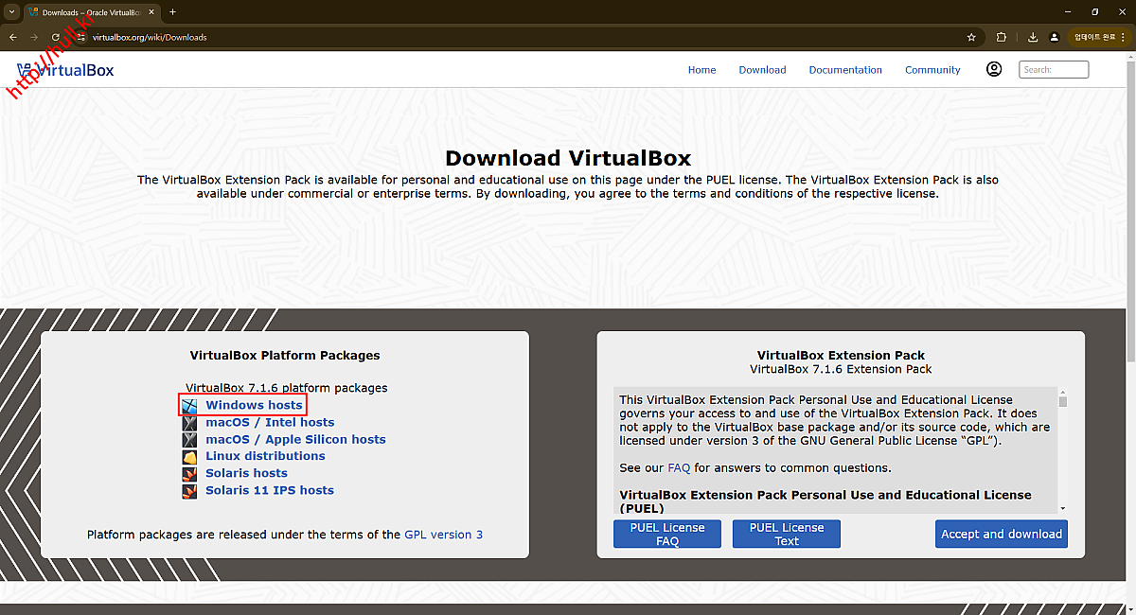The image size is (1136, 615).
Task: Open the Solaris 11 IPS hosts link
Action: point(270,490)
